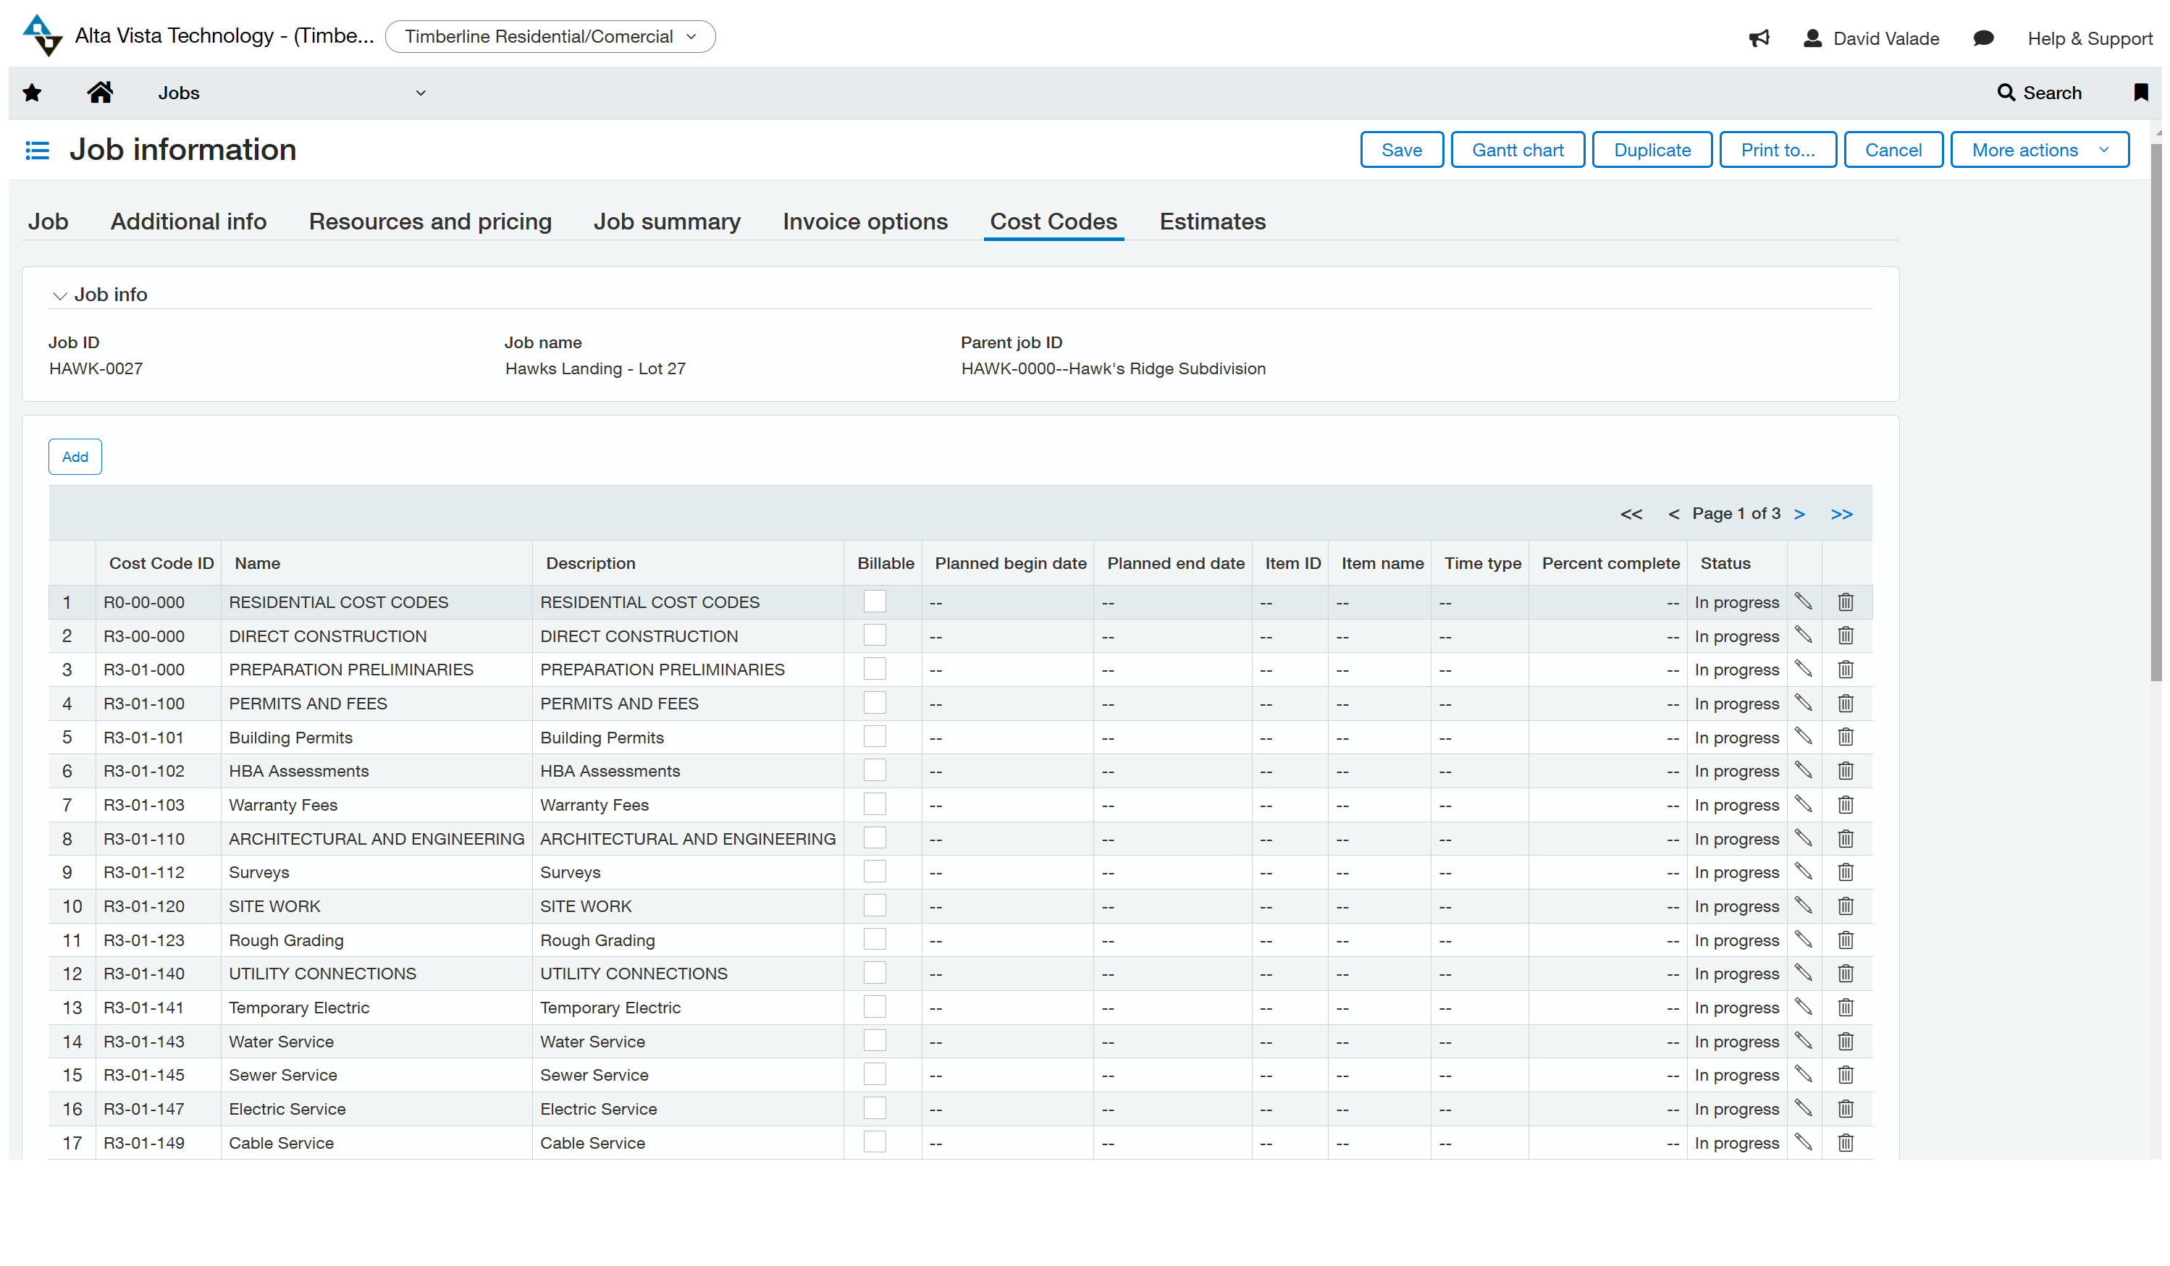This screenshot has height=1266, width=2170.
Task: Click the Duplicate button
Action: [1652, 150]
